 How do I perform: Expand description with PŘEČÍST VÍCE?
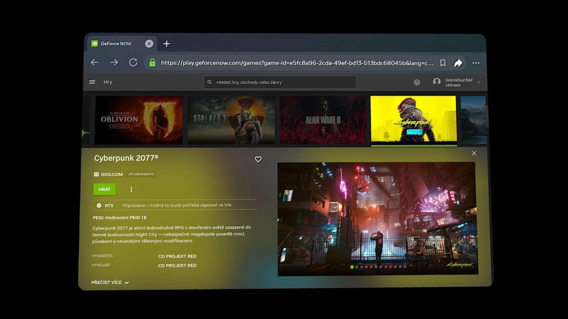coord(110,282)
